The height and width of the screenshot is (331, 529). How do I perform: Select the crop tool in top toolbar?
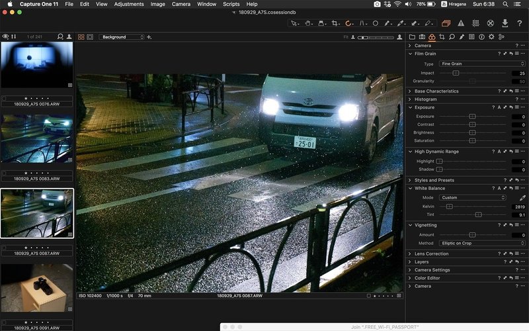click(x=335, y=23)
